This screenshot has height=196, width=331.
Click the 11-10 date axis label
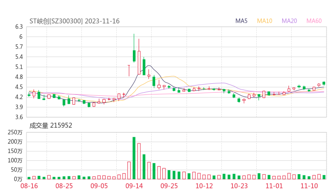[309, 186]
